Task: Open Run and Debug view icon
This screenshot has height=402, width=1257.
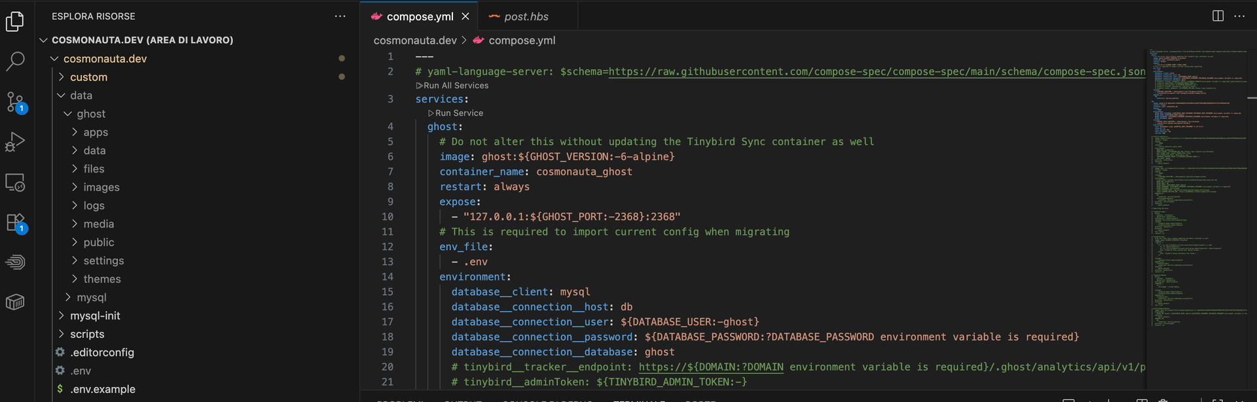Action: click(x=15, y=142)
